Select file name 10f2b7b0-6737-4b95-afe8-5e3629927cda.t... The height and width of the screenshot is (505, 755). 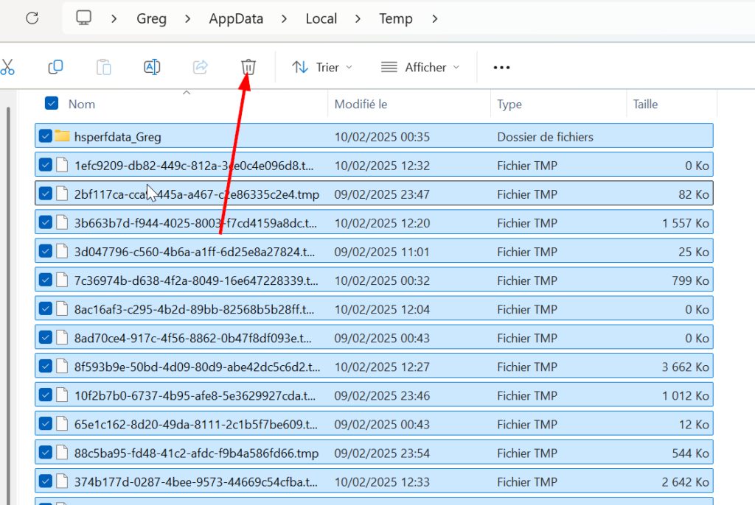[x=195, y=396]
